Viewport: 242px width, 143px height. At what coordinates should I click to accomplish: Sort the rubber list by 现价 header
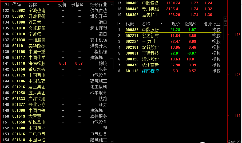pyautogui.click(x=176, y=24)
